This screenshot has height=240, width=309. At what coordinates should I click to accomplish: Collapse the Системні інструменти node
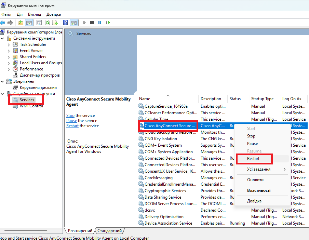[2, 38]
